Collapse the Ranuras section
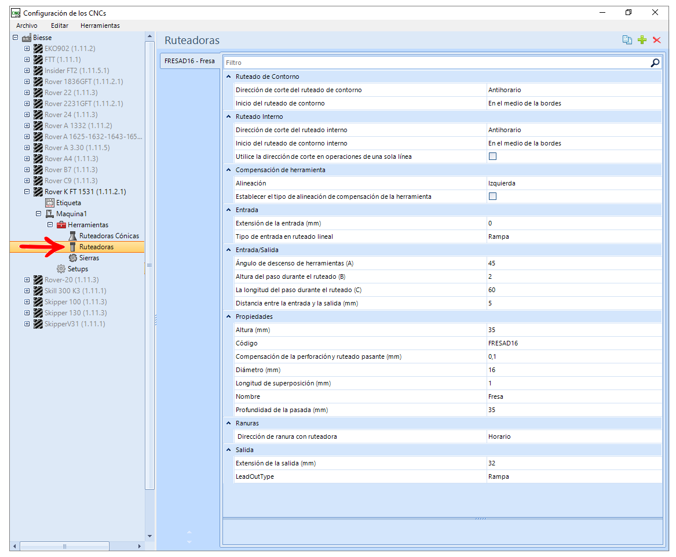This screenshot has width=676, height=557. tap(229, 423)
